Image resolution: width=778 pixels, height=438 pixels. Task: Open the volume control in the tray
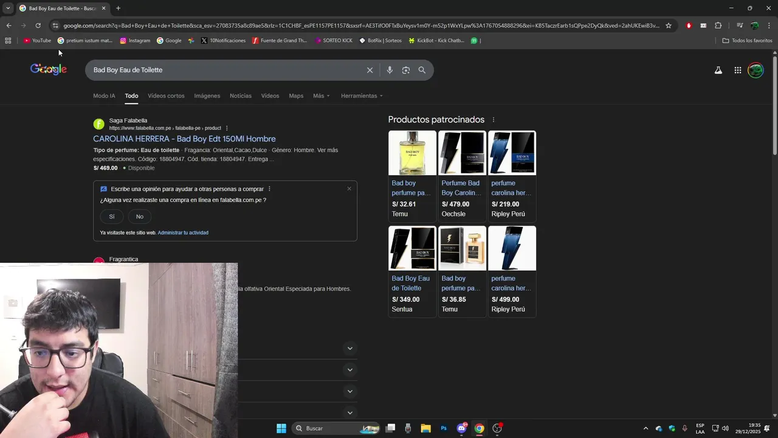pos(725,429)
